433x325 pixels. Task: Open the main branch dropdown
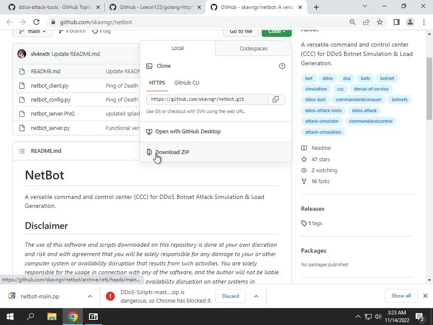[x=32, y=31]
